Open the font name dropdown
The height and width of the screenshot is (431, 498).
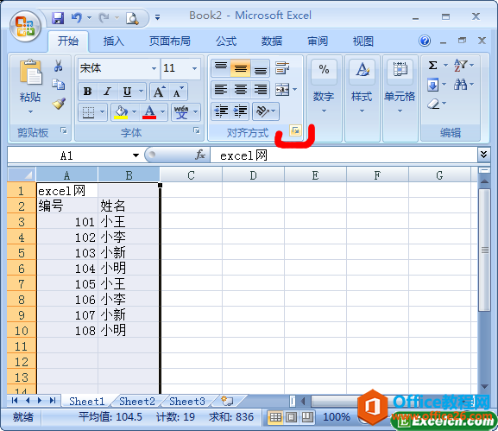[x=154, y=68]
